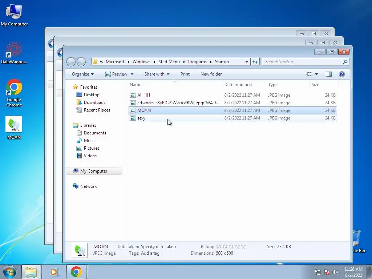
Task: Expand the Preview dropdown arrow
Action: 132,74
